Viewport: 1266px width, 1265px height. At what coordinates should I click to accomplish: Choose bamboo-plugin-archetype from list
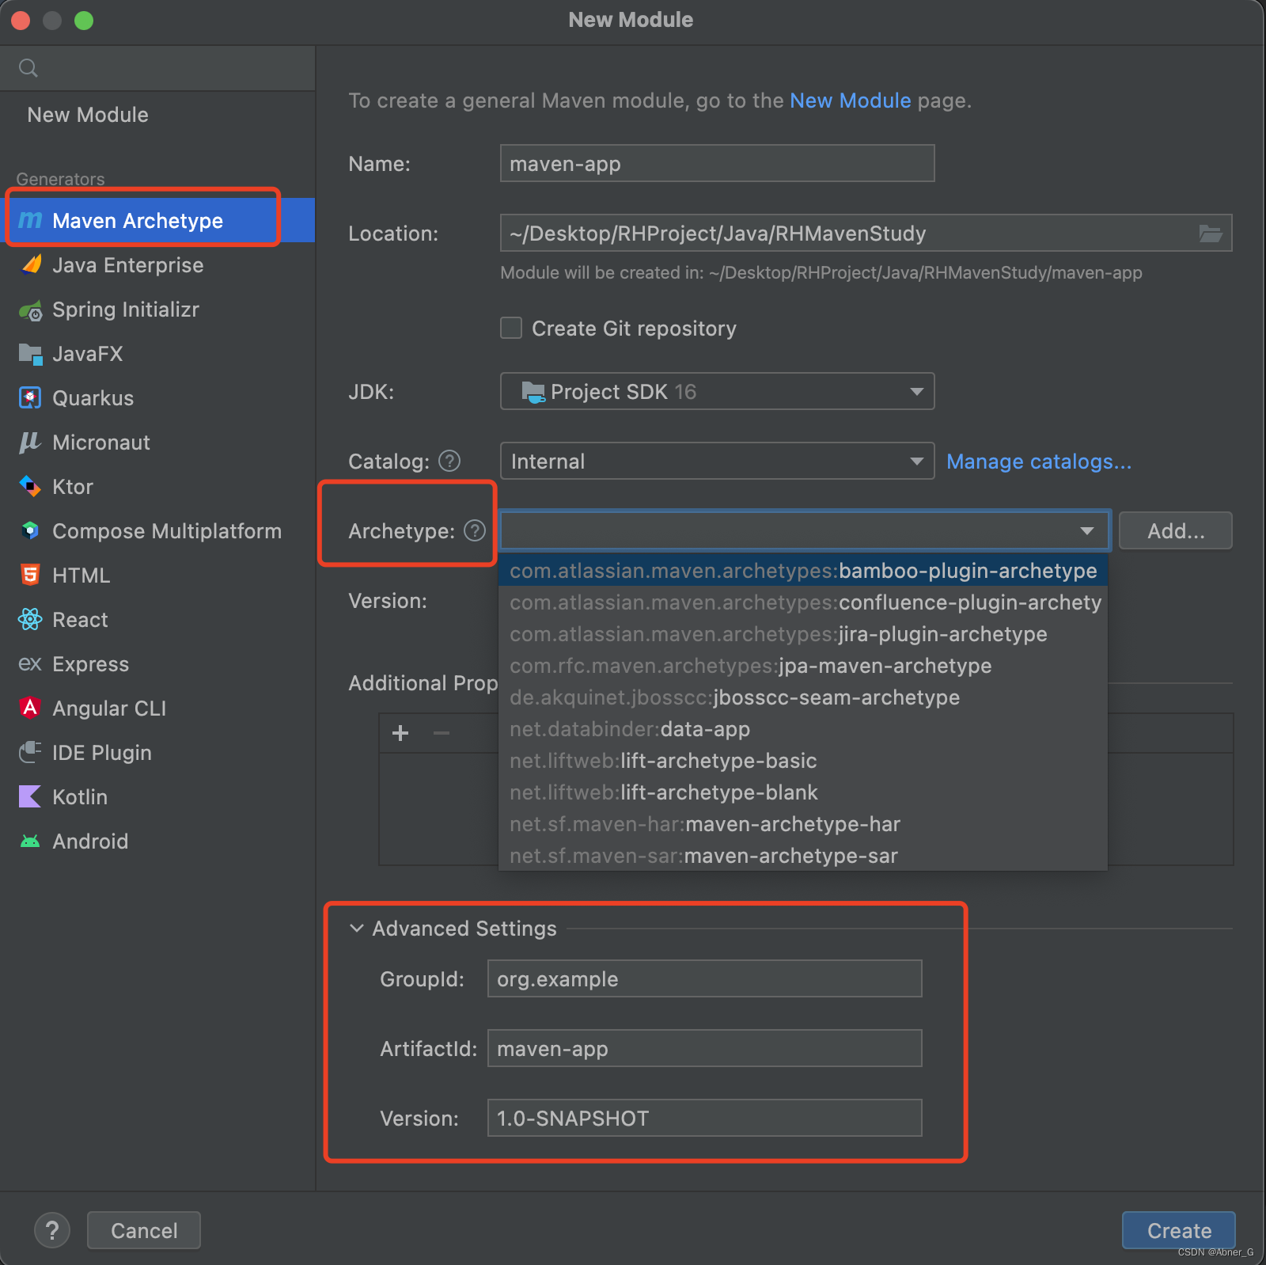click(x=802, y=571)
